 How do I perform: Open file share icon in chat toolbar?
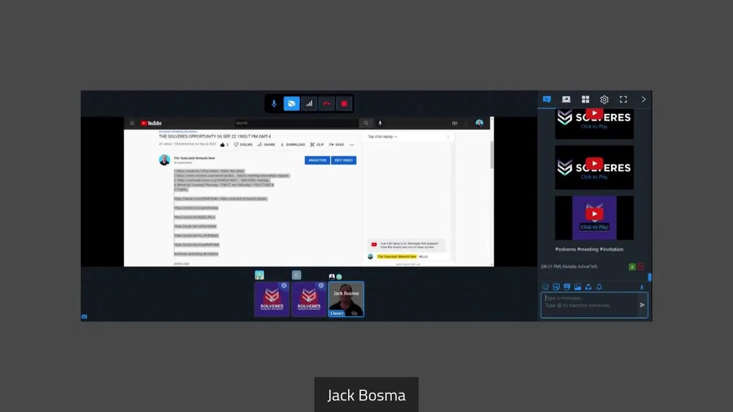[588, 287]
